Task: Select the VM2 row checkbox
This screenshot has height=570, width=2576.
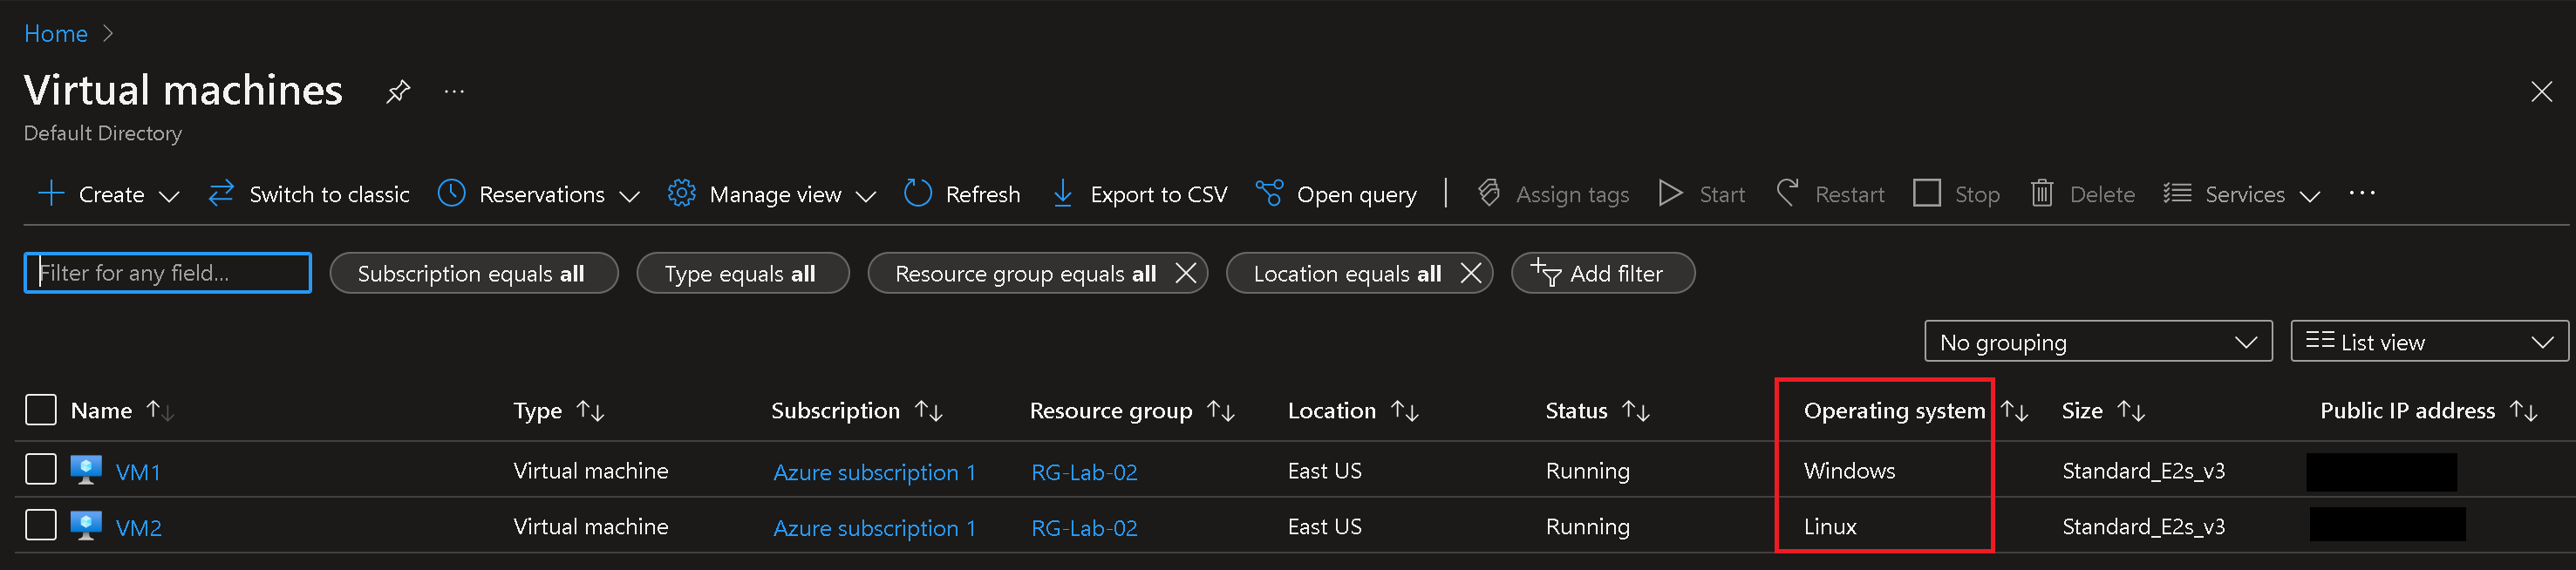Action: pos(41,526)
